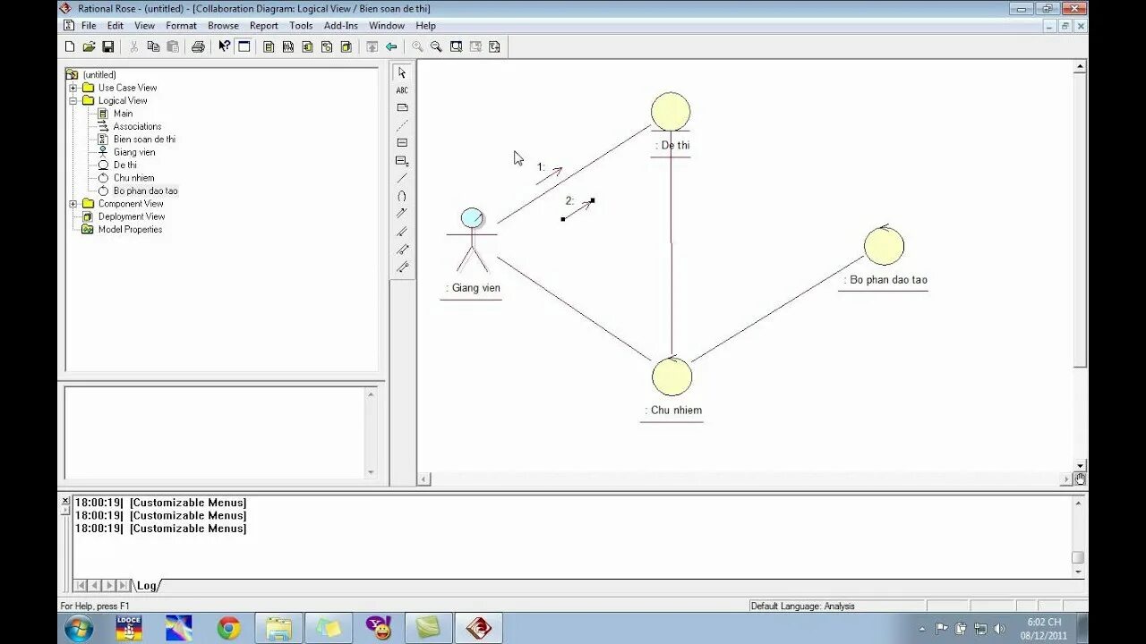The width and height of the screenshot is (1146, 644).
Task: Select the Link to Self tool
Action: click(x=402, y=196)
